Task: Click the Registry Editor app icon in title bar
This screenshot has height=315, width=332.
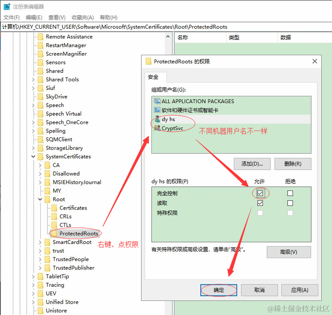Action: [x=7, y=7]
